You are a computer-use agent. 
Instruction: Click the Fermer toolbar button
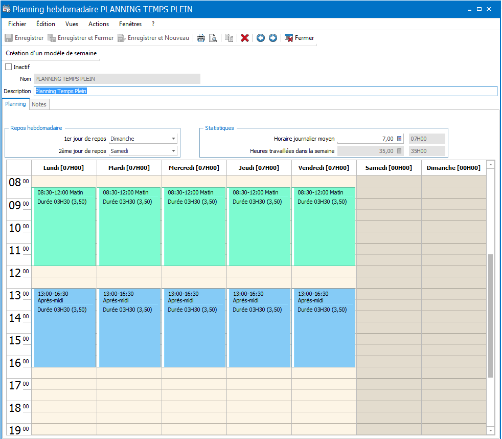point(300,38)
